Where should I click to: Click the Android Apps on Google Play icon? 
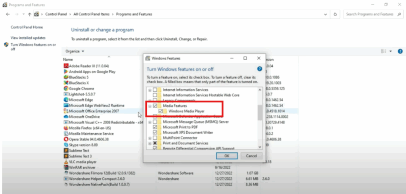(x=66, y=71)
